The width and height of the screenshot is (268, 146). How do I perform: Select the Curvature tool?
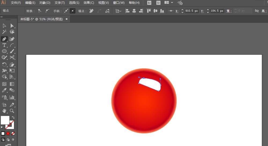12,39
